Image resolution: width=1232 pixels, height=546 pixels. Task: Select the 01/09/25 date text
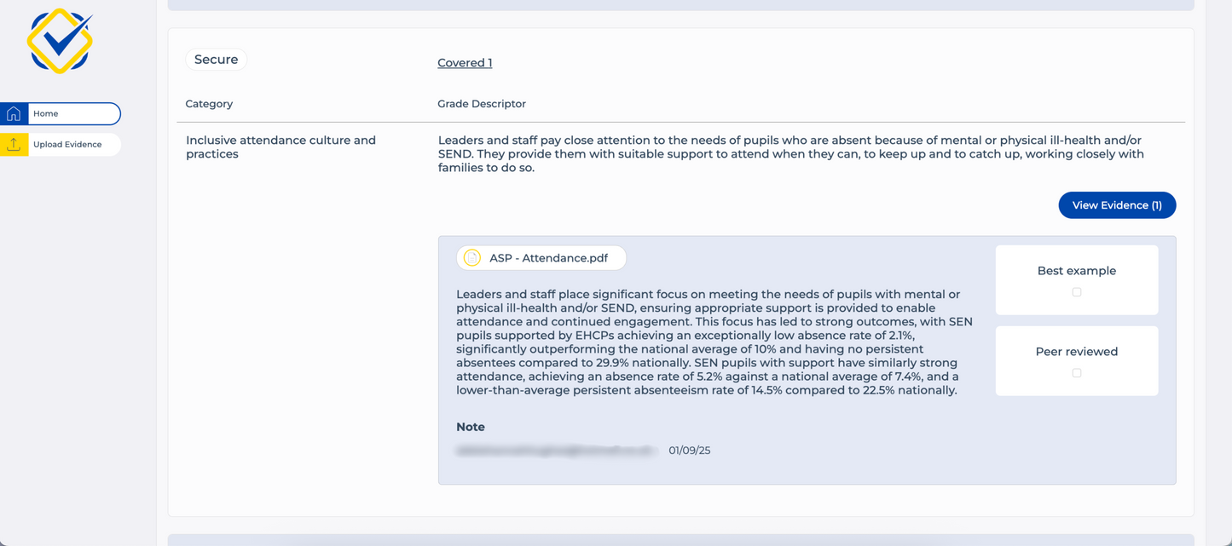pos(689,450)
